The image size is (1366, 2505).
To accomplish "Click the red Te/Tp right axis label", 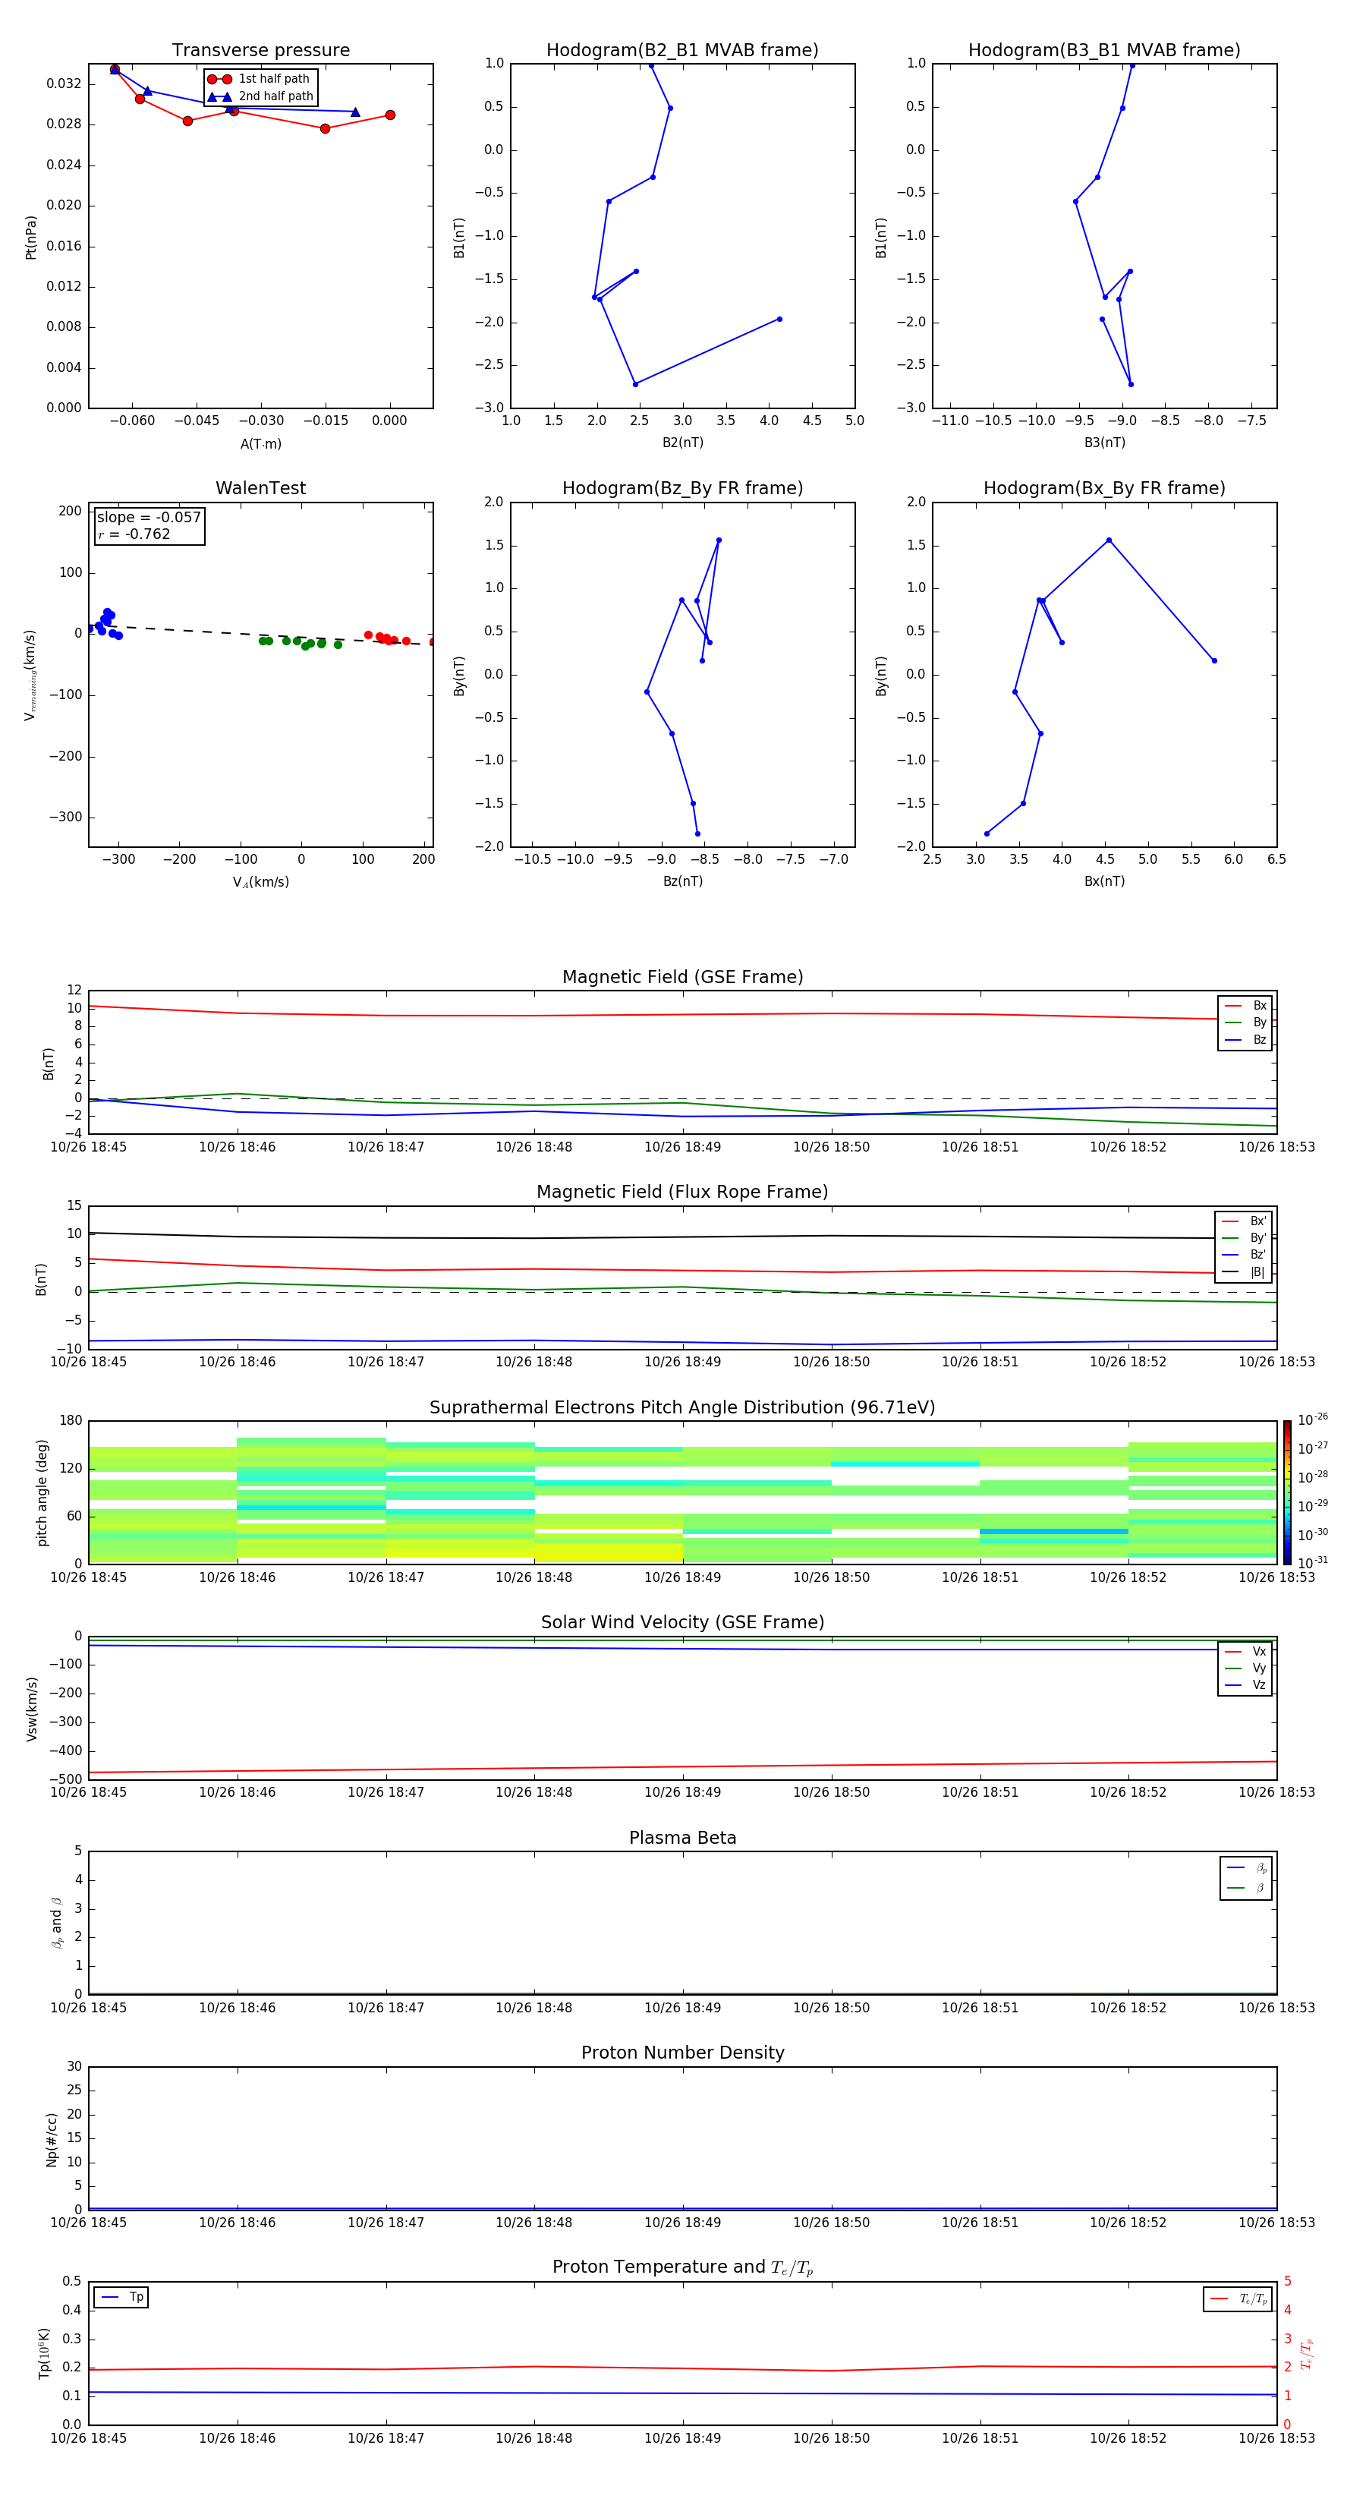I will point(1307,2353).
